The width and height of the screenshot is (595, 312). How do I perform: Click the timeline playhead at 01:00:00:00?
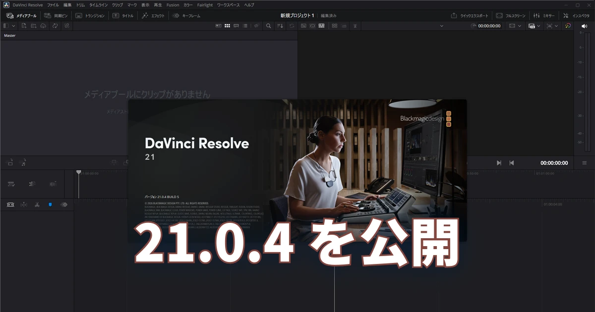[78, 172]
